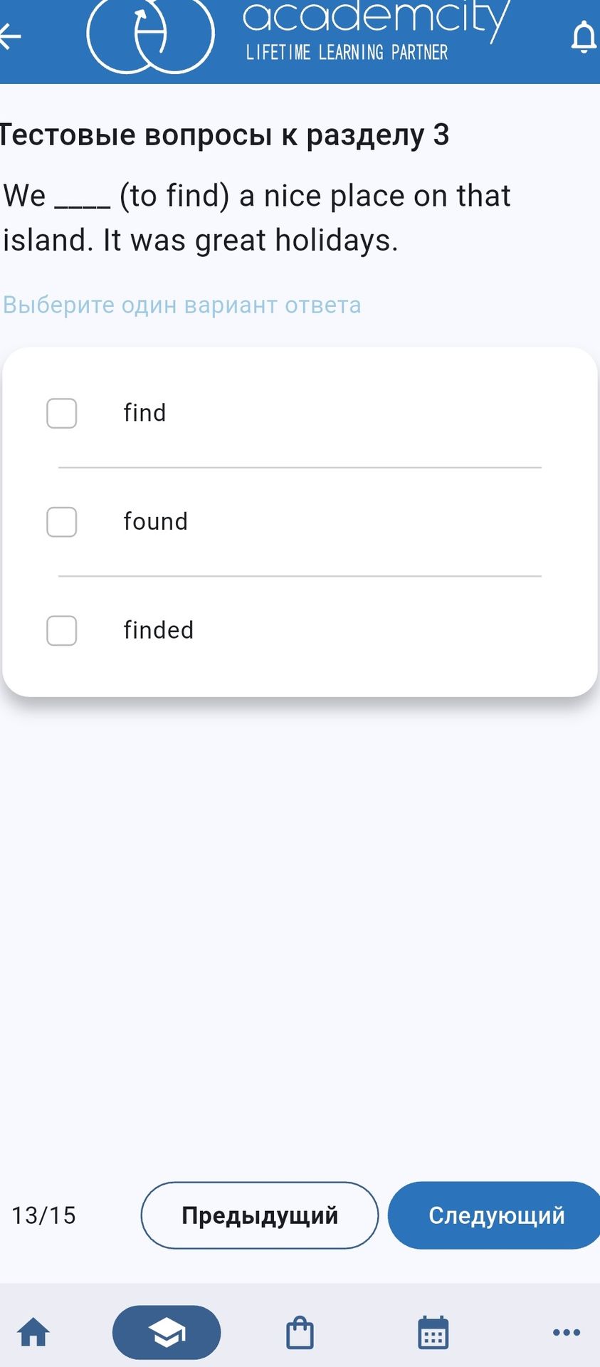Image resolution: width=600 pixels, height=1367 pixels.
Task: Check the 'found' answer checkbox
Action: coord(62,522)
